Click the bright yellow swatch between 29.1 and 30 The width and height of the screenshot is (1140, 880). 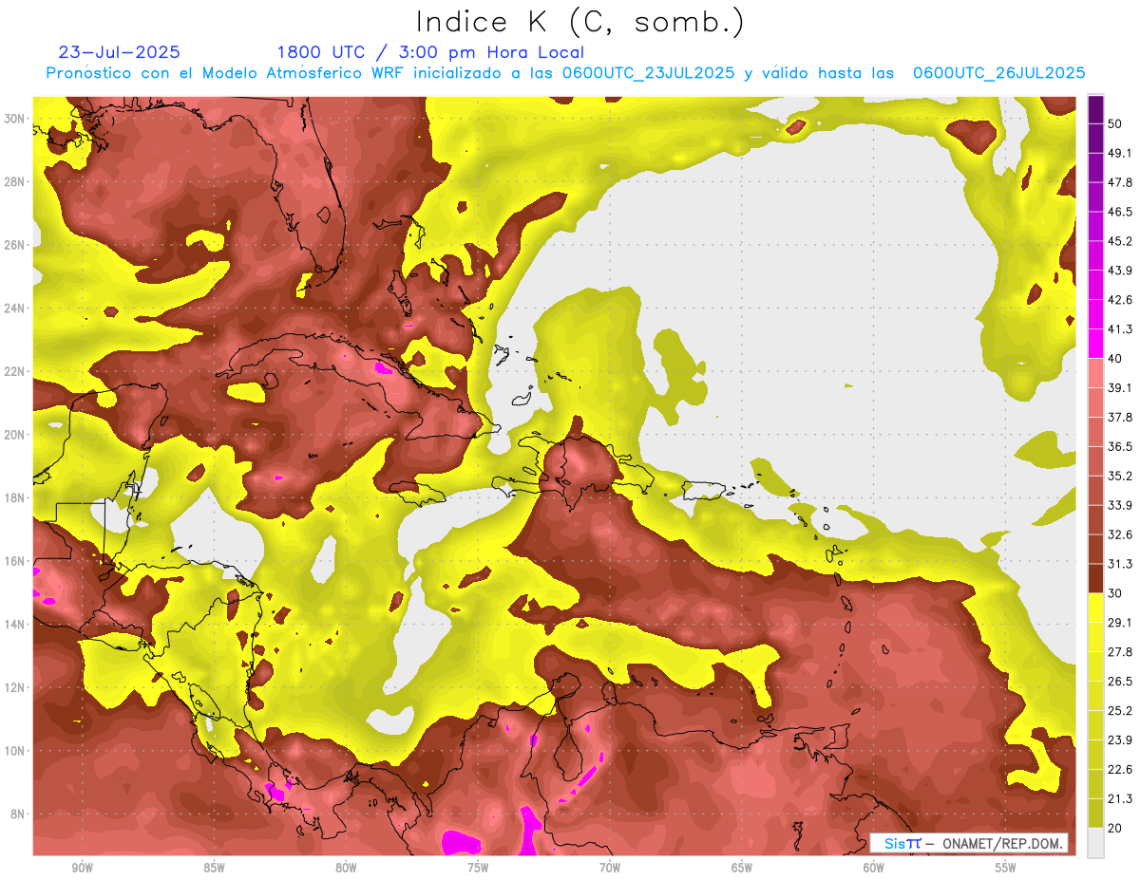coord(1095,608)
